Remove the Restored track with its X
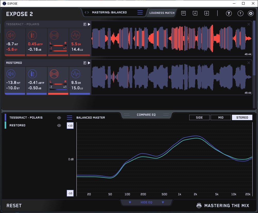 [249, 63]
